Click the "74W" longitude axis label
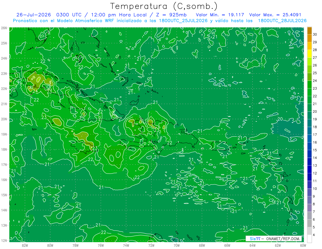Screen dimensions: 322x249 126,245
